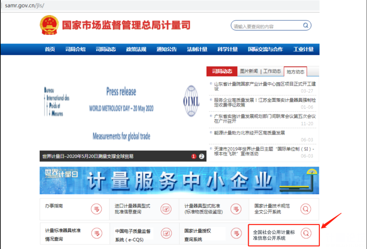Click the 国家计量授权查询系统 icon
Image resolution: width=367 pixels, height=249 pixels.
236,233
